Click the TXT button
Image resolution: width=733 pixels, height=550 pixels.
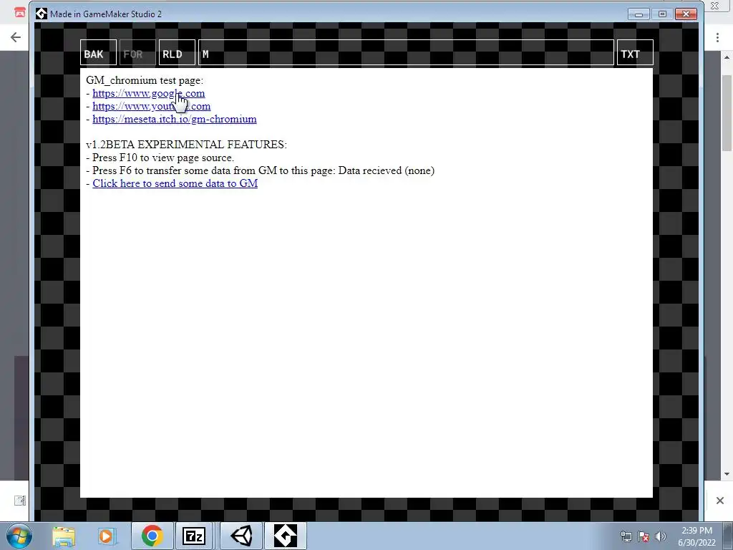coord(635,52)
